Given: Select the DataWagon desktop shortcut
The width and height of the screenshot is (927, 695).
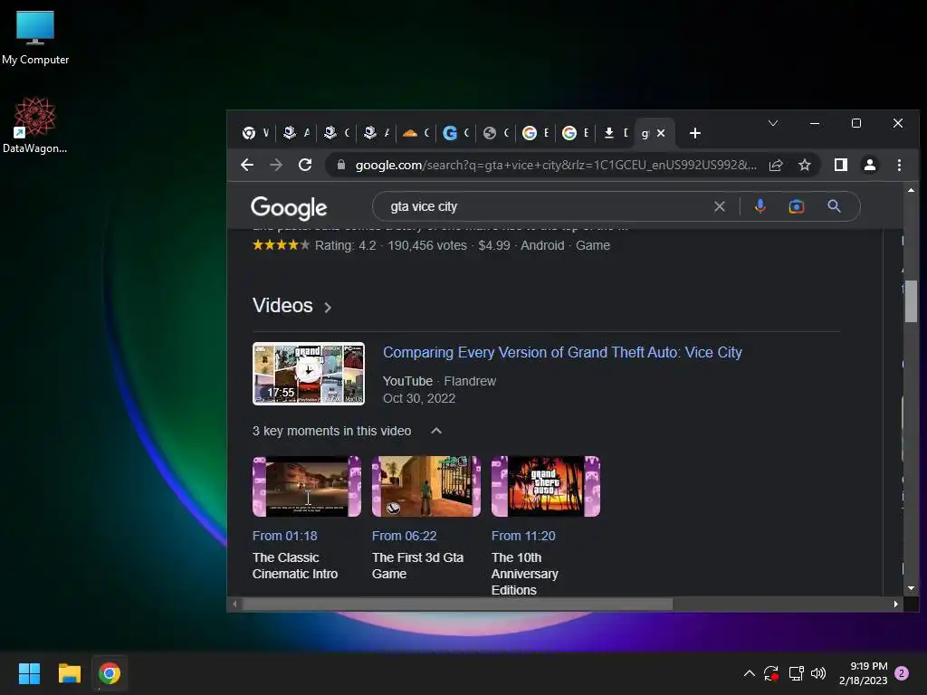Looking at the screenshot, I should (x=35, y=125).
